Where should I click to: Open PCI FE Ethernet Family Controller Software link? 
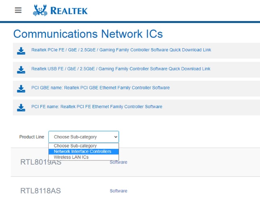coord(97,107)
